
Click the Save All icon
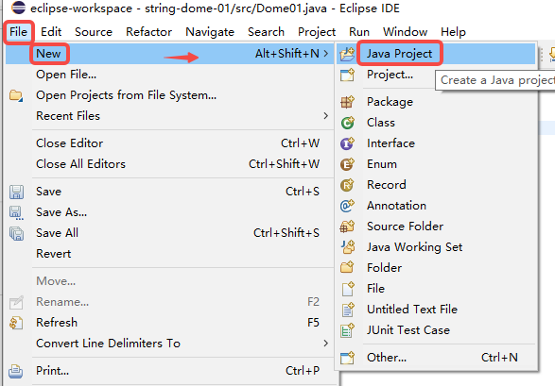16,233
